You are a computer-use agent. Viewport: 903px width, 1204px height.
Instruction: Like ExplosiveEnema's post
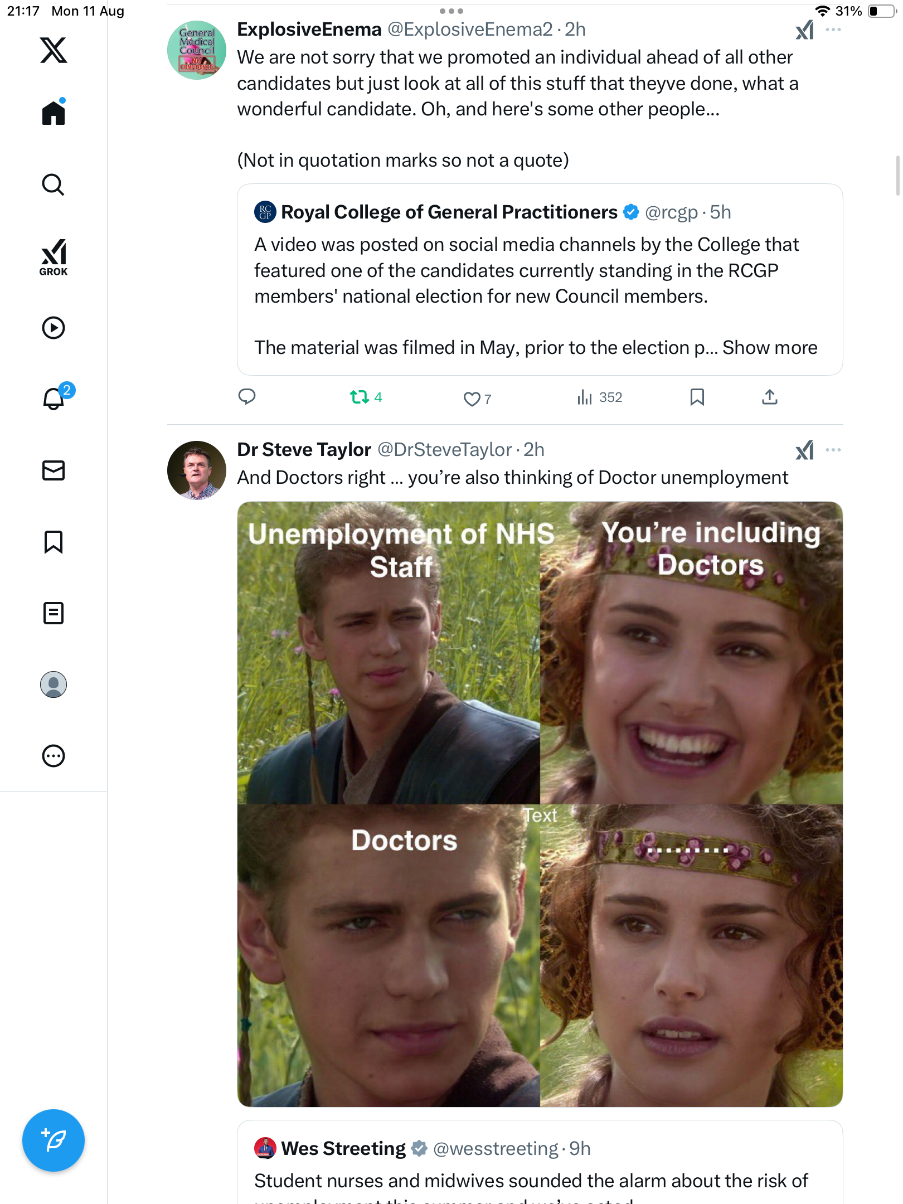[472, 399]
